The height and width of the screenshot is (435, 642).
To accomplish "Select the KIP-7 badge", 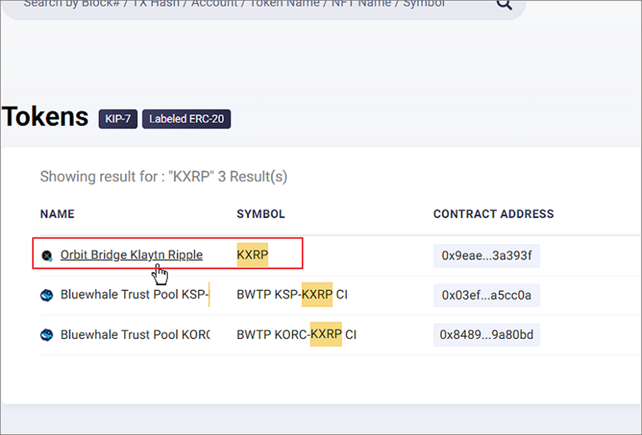I will pyautogui.click(x=118, y=119).
